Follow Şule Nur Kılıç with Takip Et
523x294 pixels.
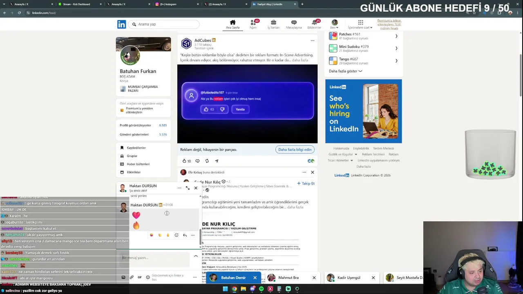(306, 184)
